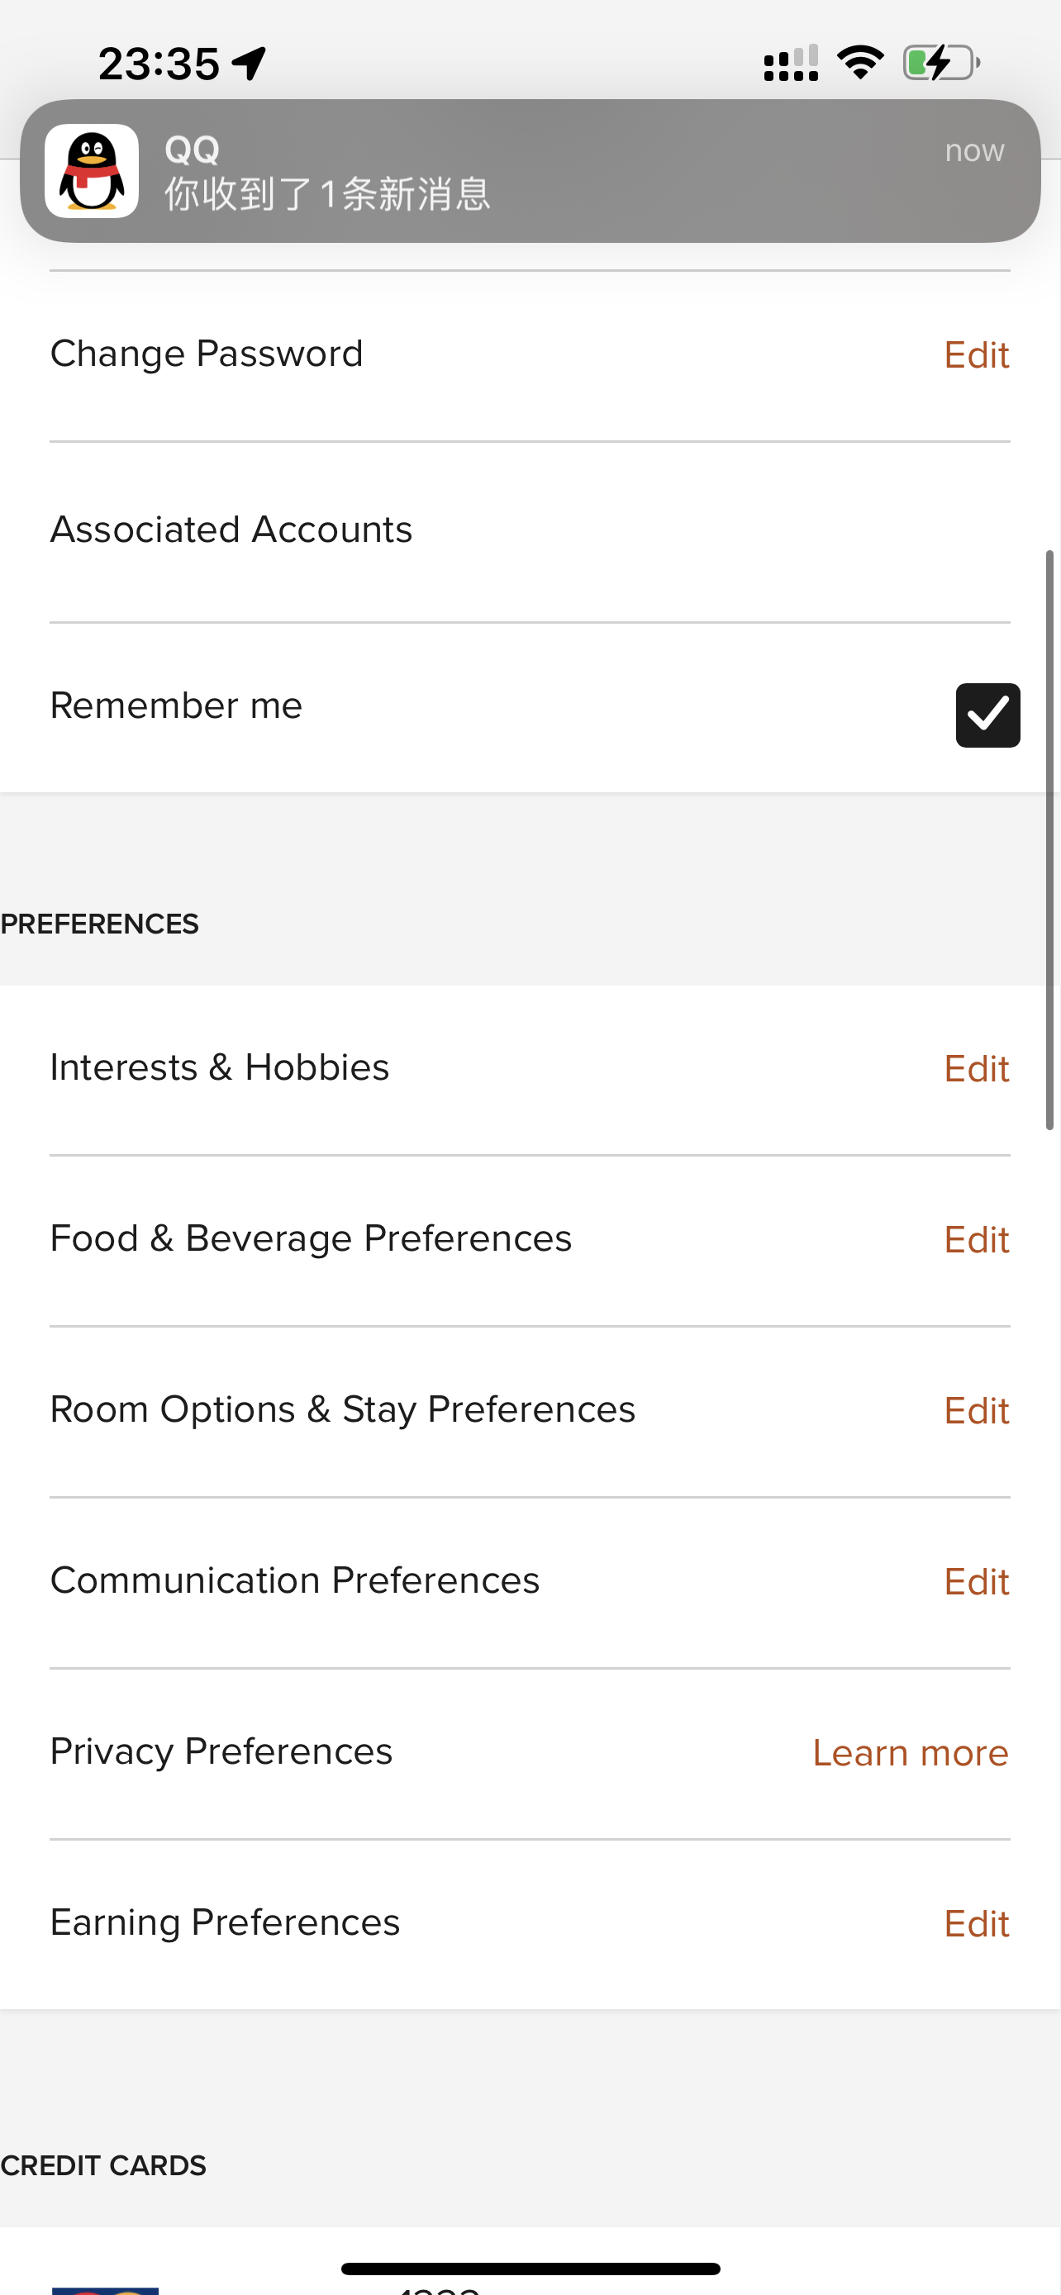Image resolution: width=1061 pixels, height=2295 pixels.
Task: Uncheck the Remember me checkbox
Action: point(987,715)
